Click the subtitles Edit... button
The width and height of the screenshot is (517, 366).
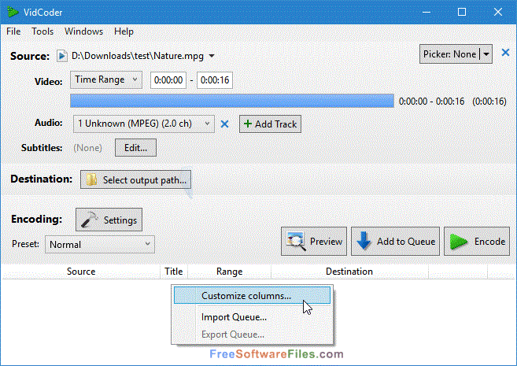pyautogui.click(x=135, y=148)
